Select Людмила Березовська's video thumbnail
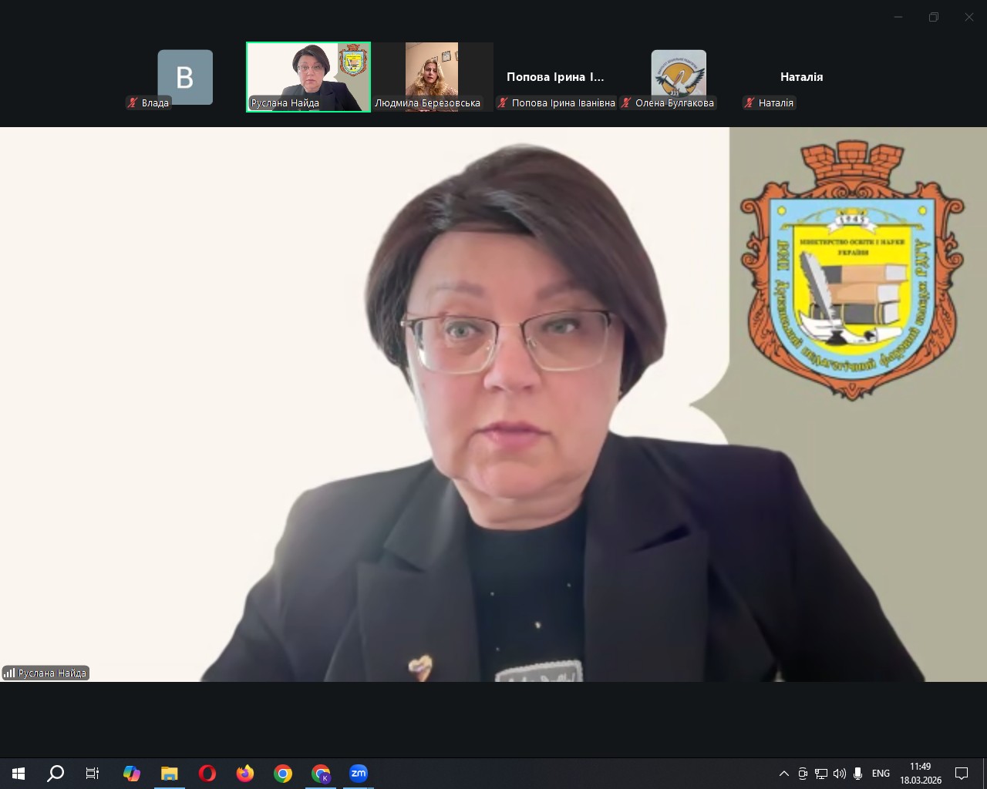This screenshot has width=987, height=789. click(x=431, y=76)
